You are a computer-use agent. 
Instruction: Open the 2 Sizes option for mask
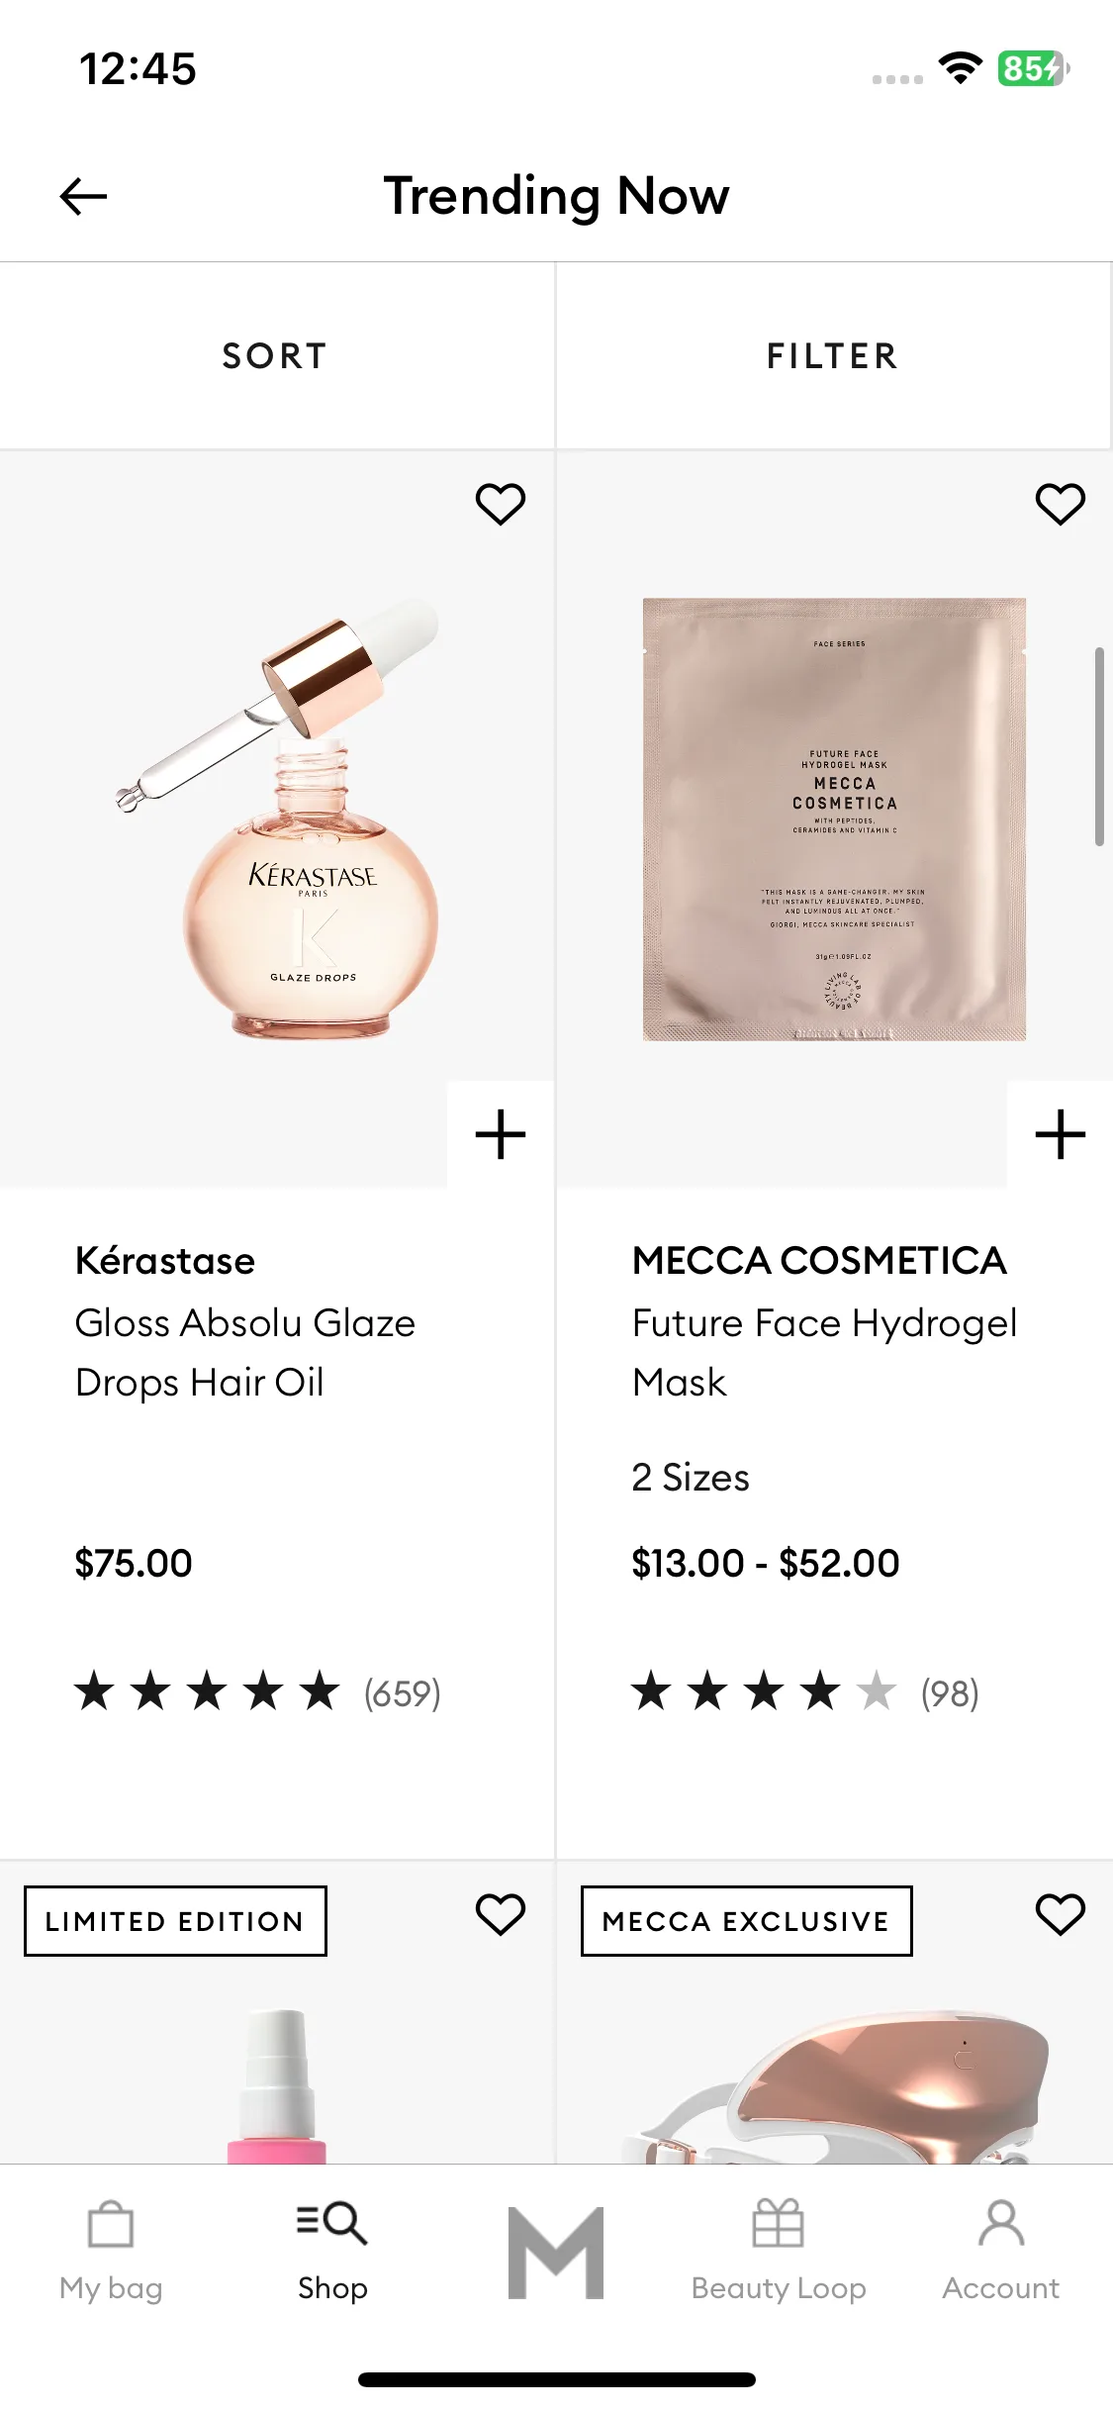(691, 1478)
